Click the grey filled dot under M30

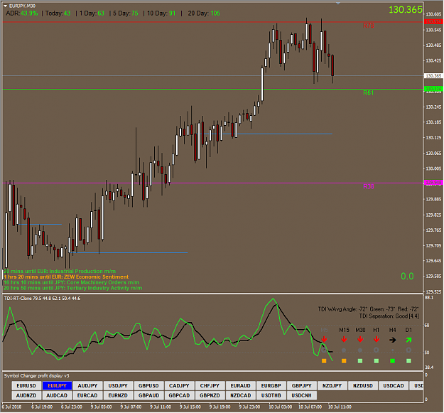click(360, 350)
